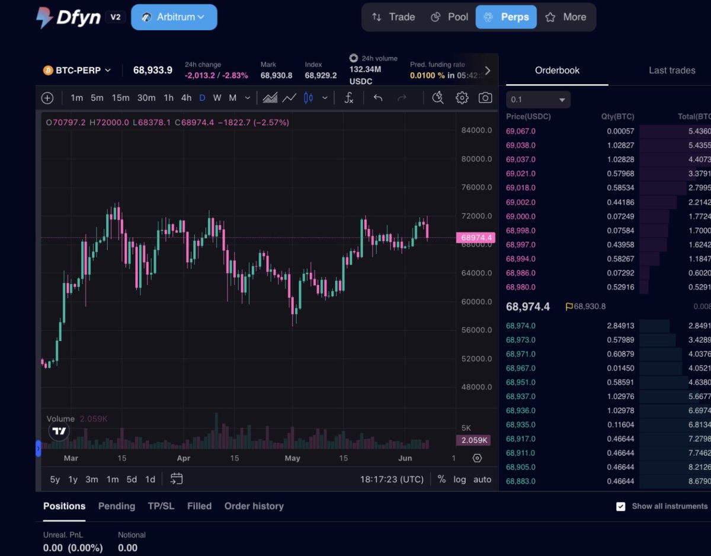The height and width of the screenshot is (556, 711).
Task: Select the W weekly timeframe
Action: pos(217,98)
